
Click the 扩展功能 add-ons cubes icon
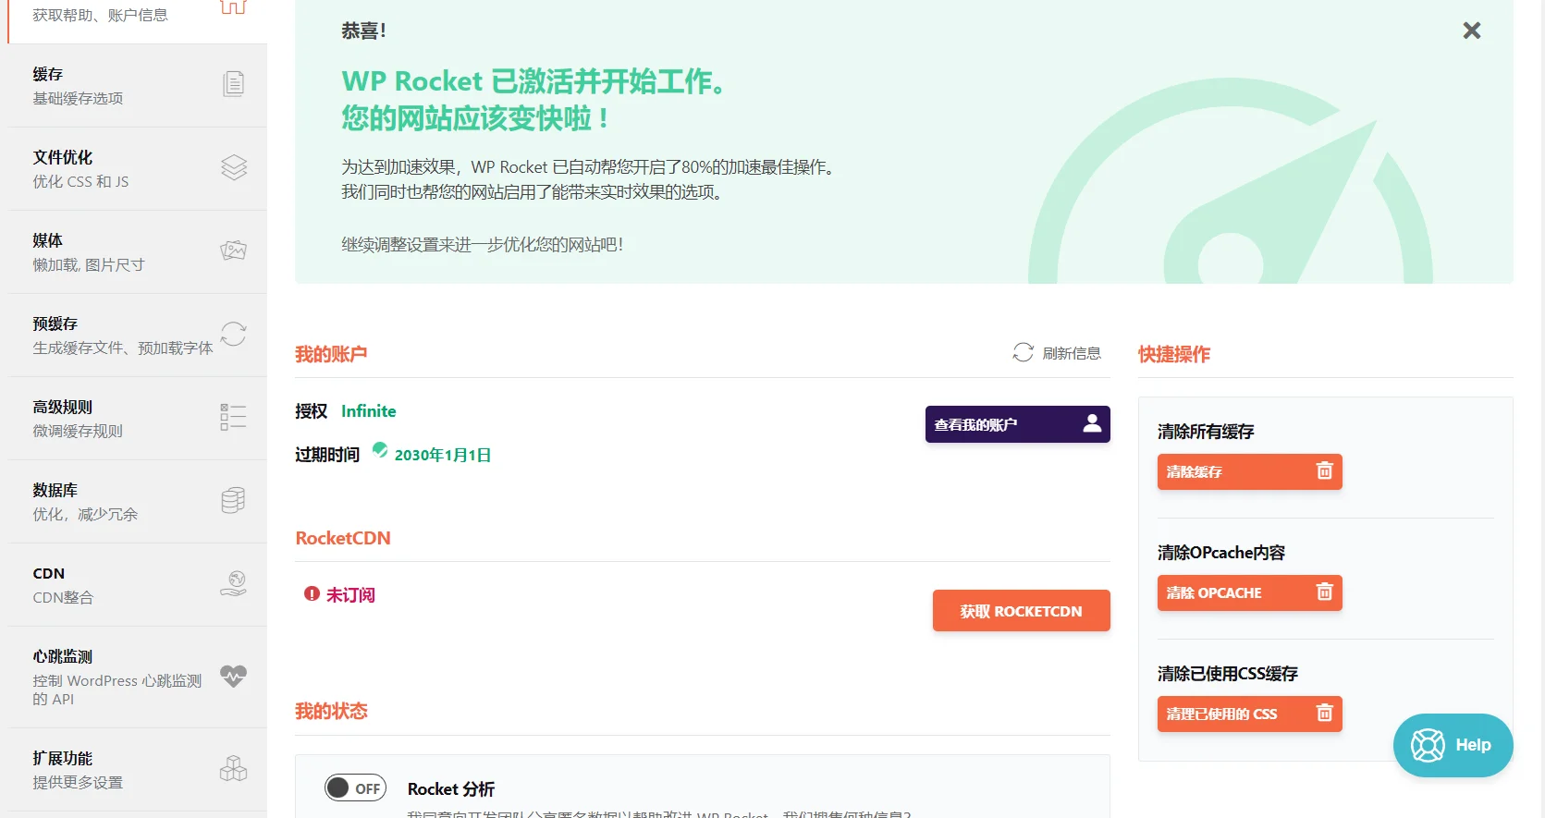point(233,768)
